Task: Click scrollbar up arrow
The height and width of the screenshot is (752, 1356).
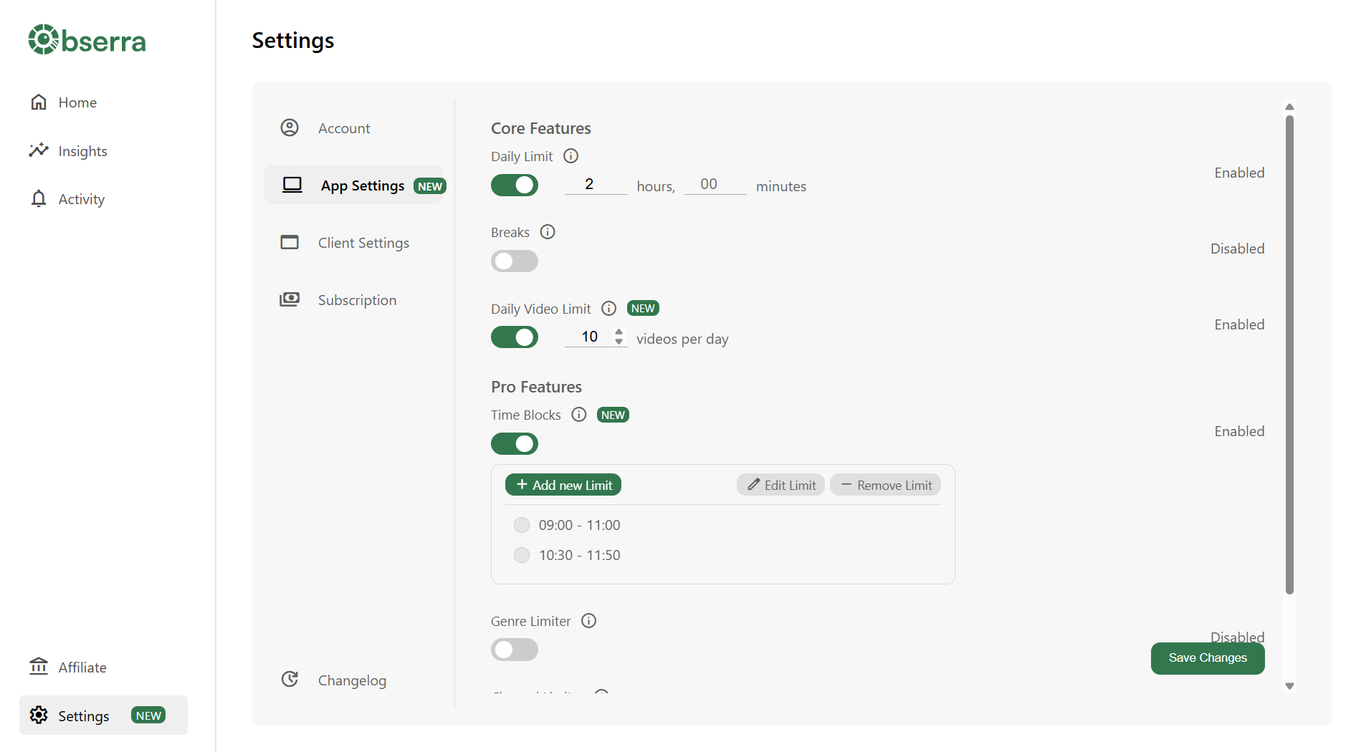Action: [x=1289, y=107]
